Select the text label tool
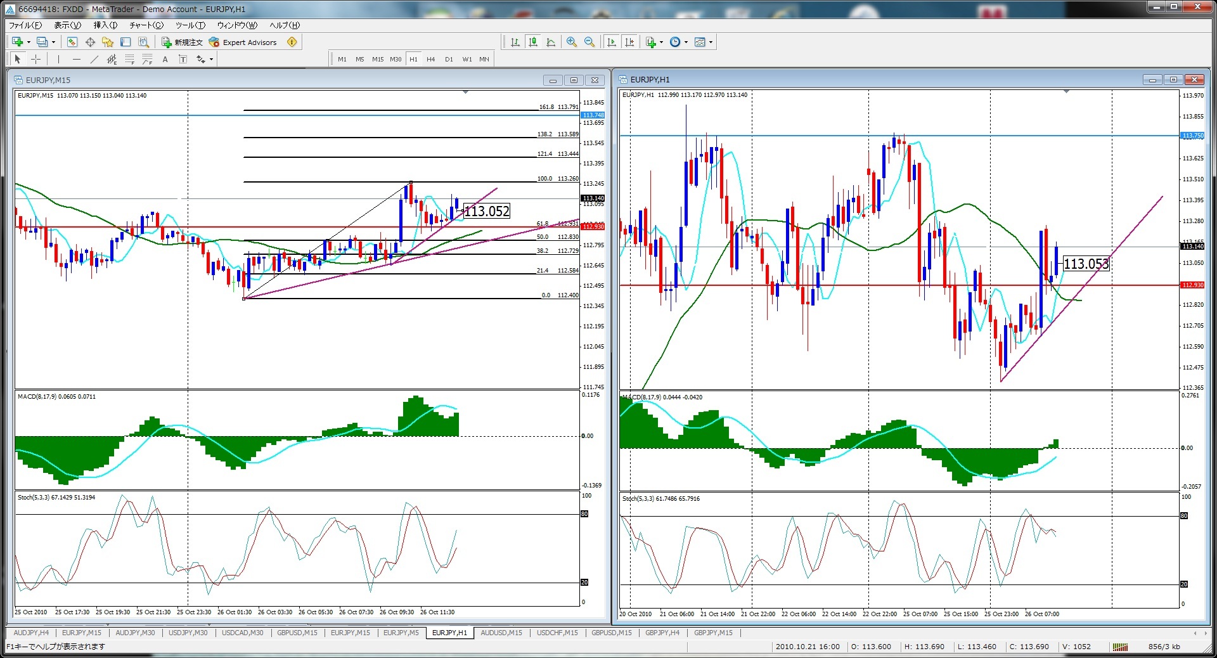Viewport: 1217px width, 658px height. click(183, 59)
